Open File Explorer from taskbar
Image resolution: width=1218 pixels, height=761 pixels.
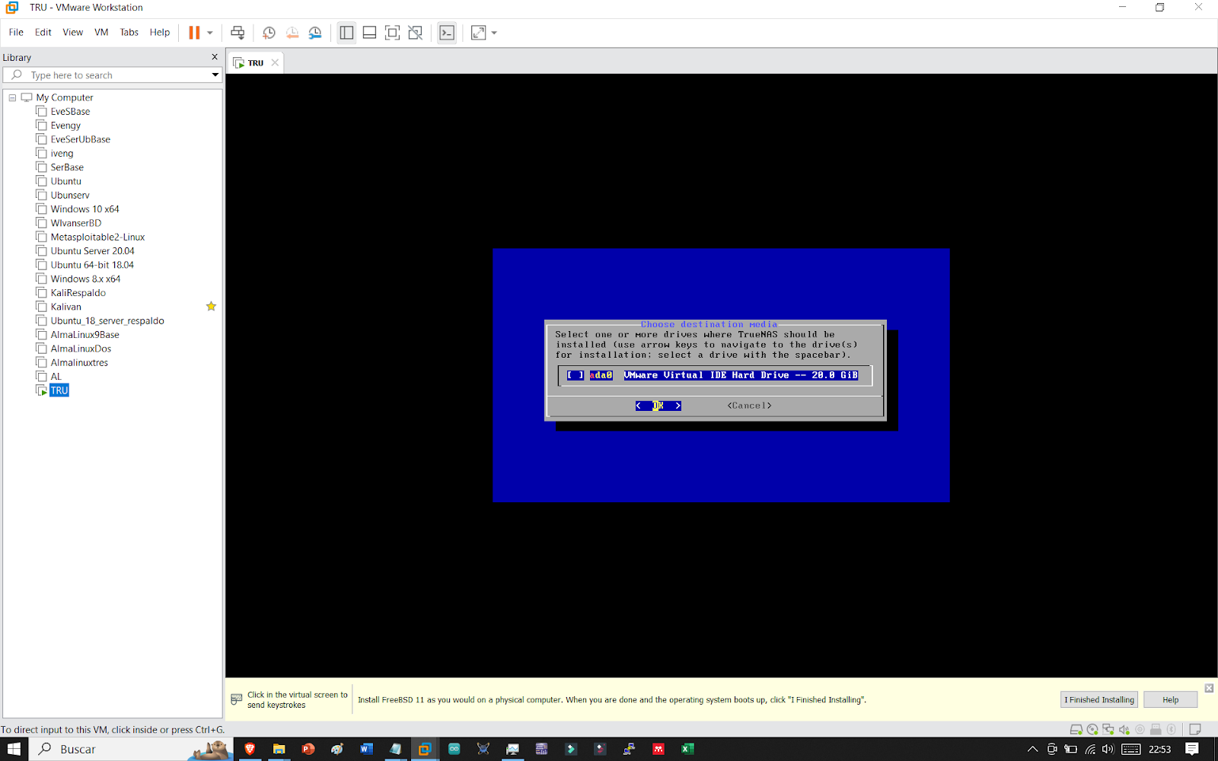pos(279,749)
